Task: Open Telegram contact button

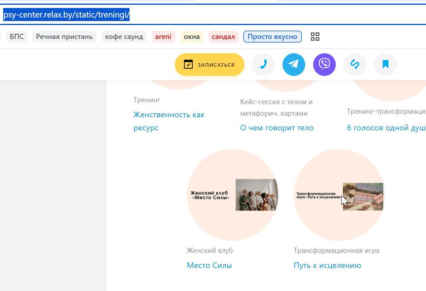Action: pyautogui.click(x=294, y=64)
